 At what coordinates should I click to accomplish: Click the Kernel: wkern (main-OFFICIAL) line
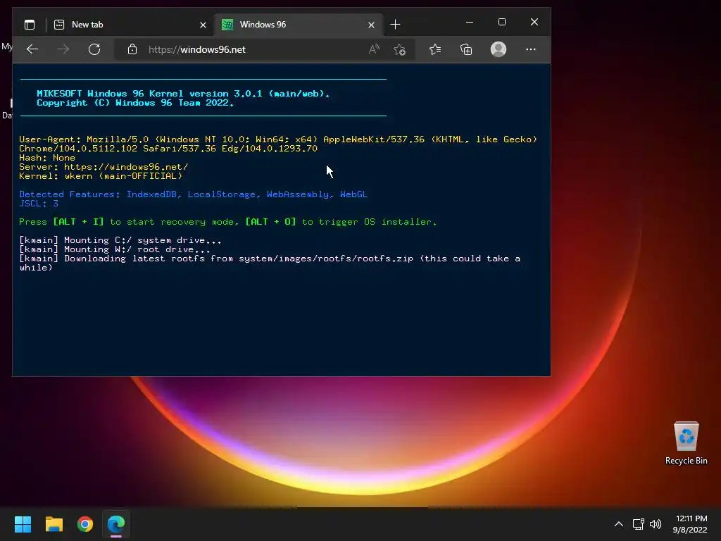pyautogui.click(x=101, y=175)
